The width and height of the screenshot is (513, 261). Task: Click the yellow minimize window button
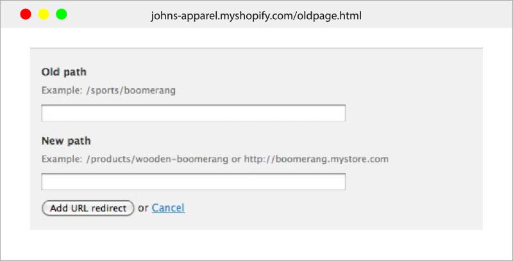44,14
